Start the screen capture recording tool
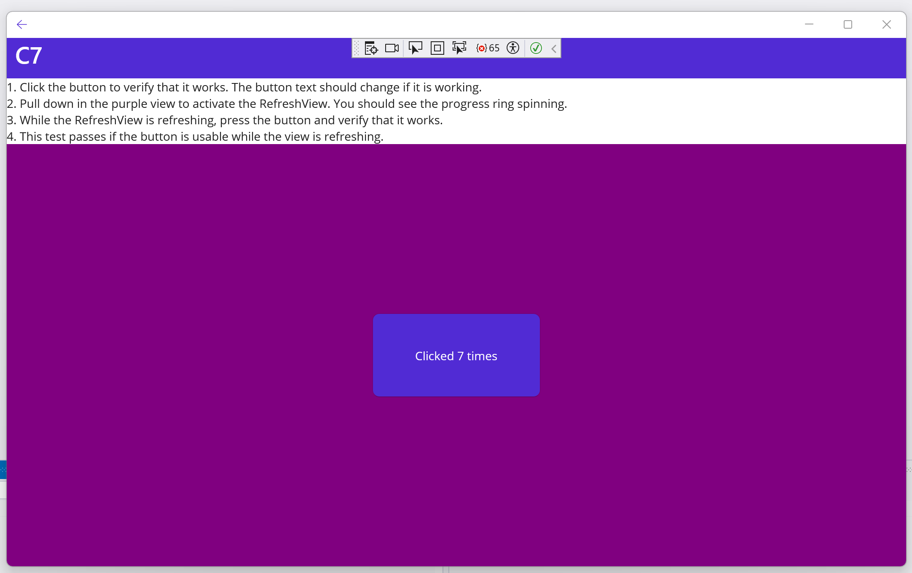Screen dimensions: 912x573 (x=391, y=48)
